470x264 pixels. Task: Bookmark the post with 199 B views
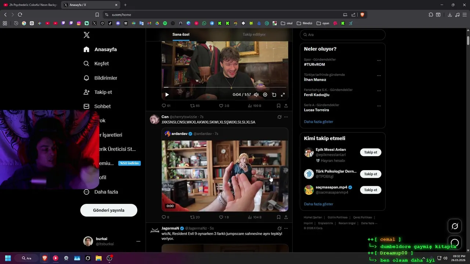(x=279, y=106)
